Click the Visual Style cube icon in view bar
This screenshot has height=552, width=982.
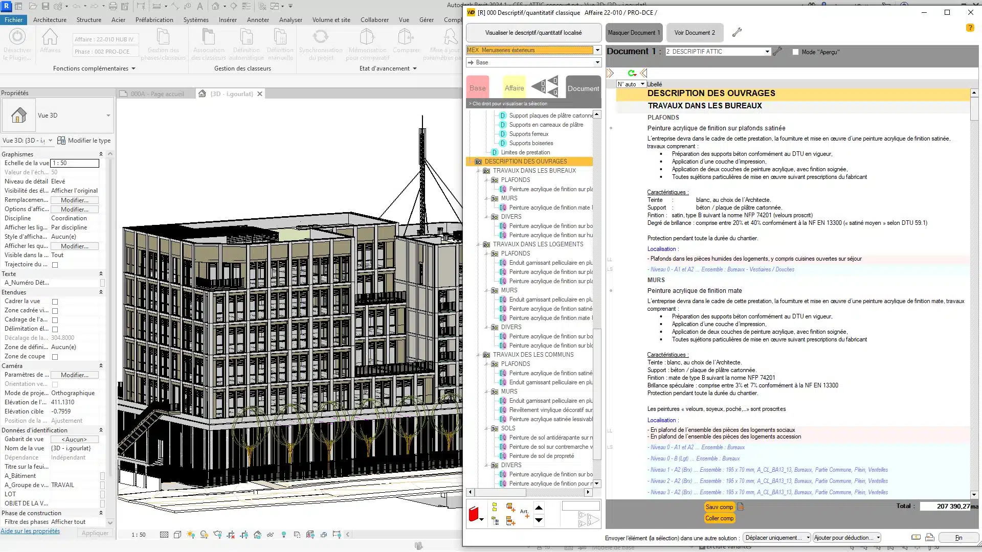177,535
